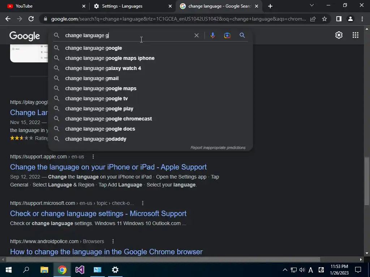Close the Settings - Languages tab

pyautogui.click(x=170, y=6)
